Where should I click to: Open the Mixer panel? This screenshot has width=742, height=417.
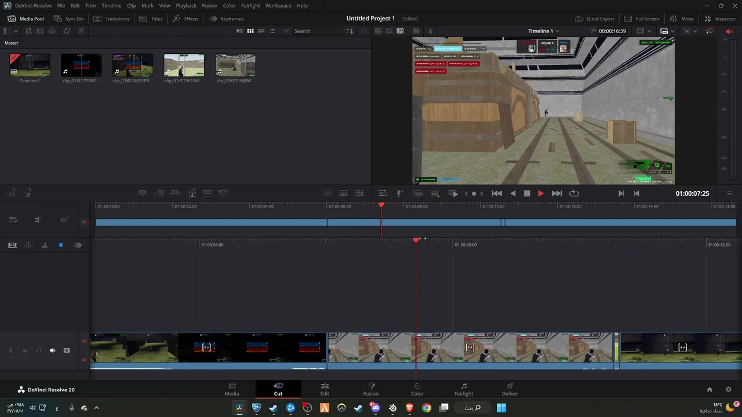point(682,19)
